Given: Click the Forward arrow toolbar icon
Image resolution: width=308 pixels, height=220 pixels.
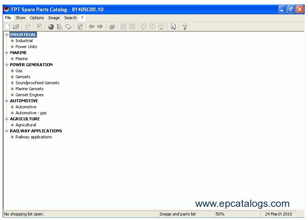Looking at the screenshot, I should pyautogui.click(x=100, y=26).
